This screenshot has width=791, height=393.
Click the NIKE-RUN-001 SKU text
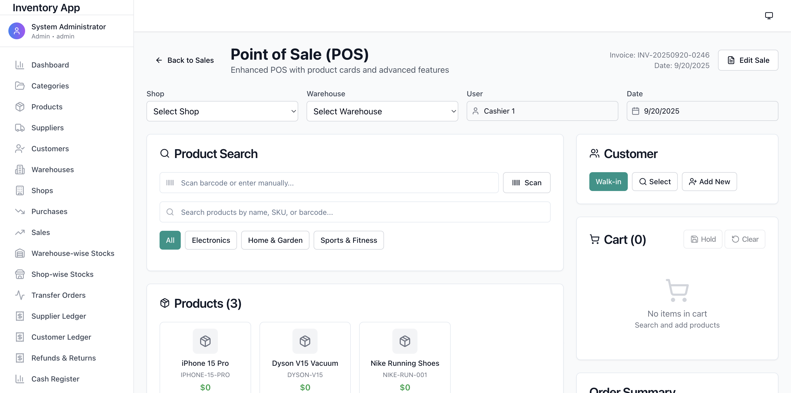(x=405, y=375)
